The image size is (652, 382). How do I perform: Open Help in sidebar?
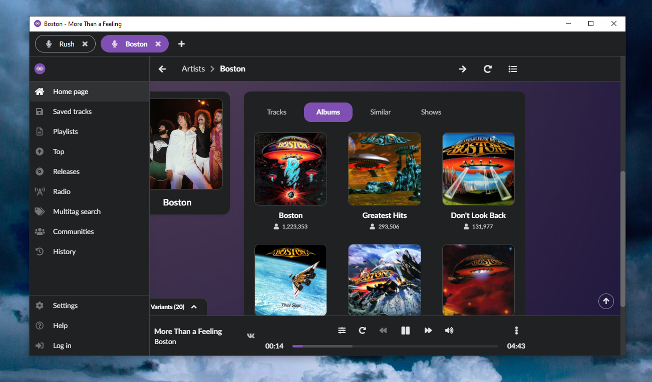(x=90, y=325)
